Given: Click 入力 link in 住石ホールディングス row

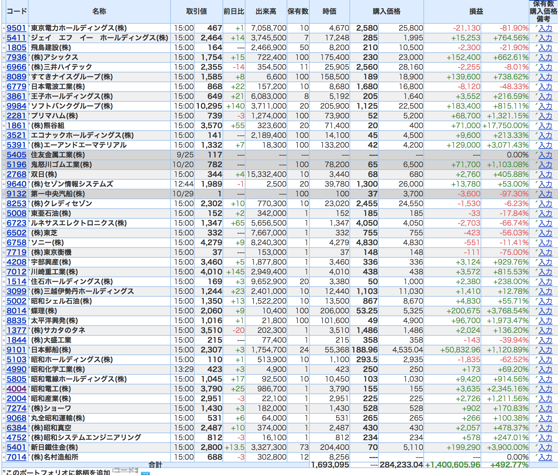Looking at the screenshot, I should click(x=545, y=282).
